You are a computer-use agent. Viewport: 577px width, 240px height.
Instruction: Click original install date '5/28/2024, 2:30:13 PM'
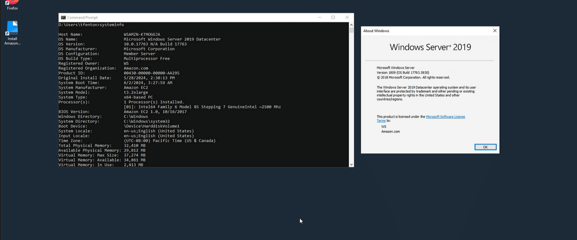click(149, 78)
